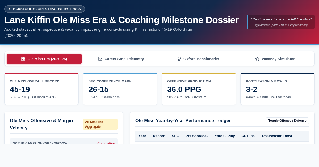The image size is (319, 167).
Task: Click Ole Miss Year-by-Year Performance Ledger heading
Action: (x=183, y=121)
